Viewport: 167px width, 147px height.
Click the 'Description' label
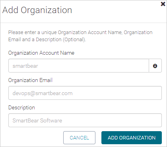click(21, 107)
